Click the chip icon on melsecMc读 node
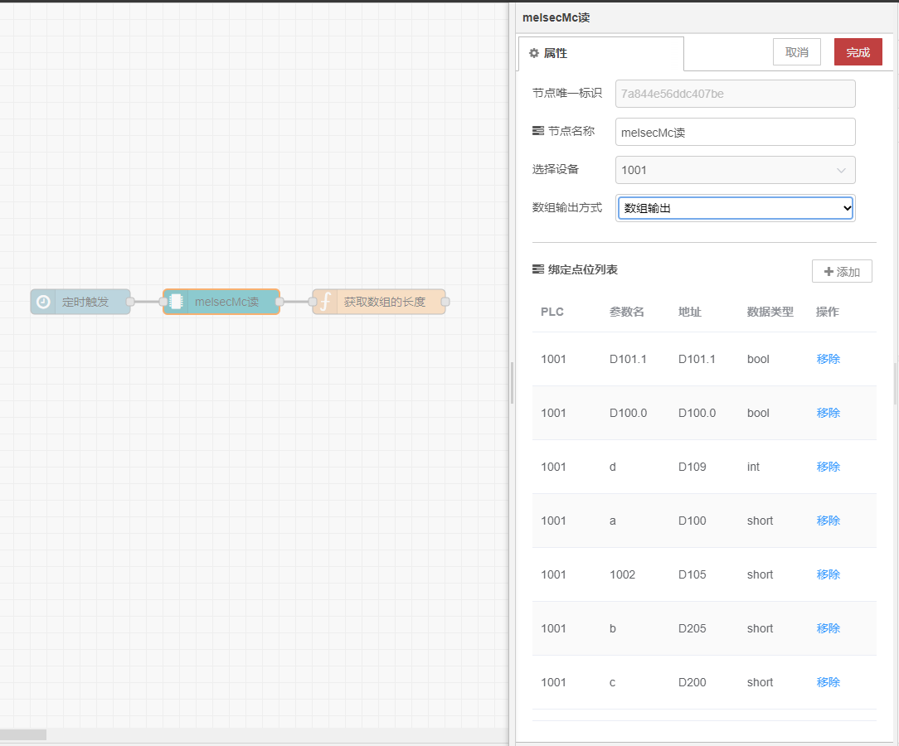This screenshot has height=746, width=899. coord(176,302)
